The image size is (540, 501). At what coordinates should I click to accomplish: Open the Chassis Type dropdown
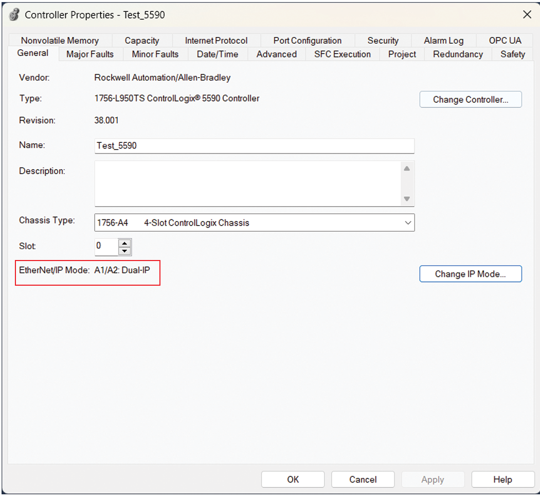tap(408, 222)
